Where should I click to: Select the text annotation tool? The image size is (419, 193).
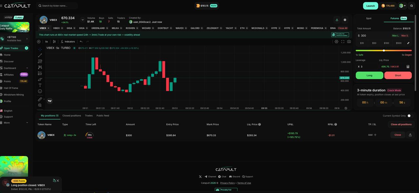point(40,85)
